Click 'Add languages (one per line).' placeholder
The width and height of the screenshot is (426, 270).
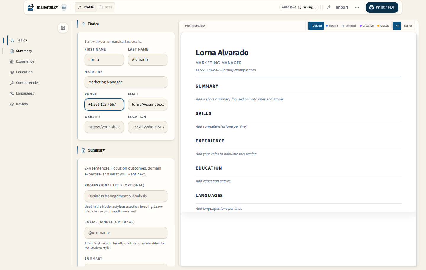pos(219,209)
